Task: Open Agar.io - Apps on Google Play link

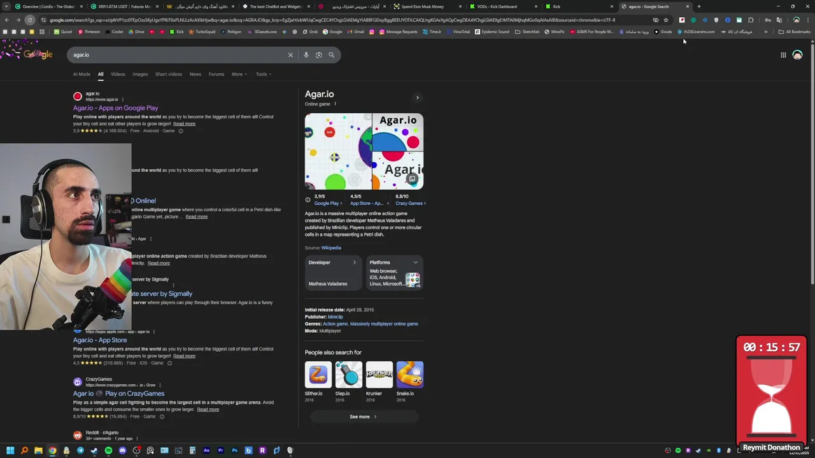Action: coord(115,108)
